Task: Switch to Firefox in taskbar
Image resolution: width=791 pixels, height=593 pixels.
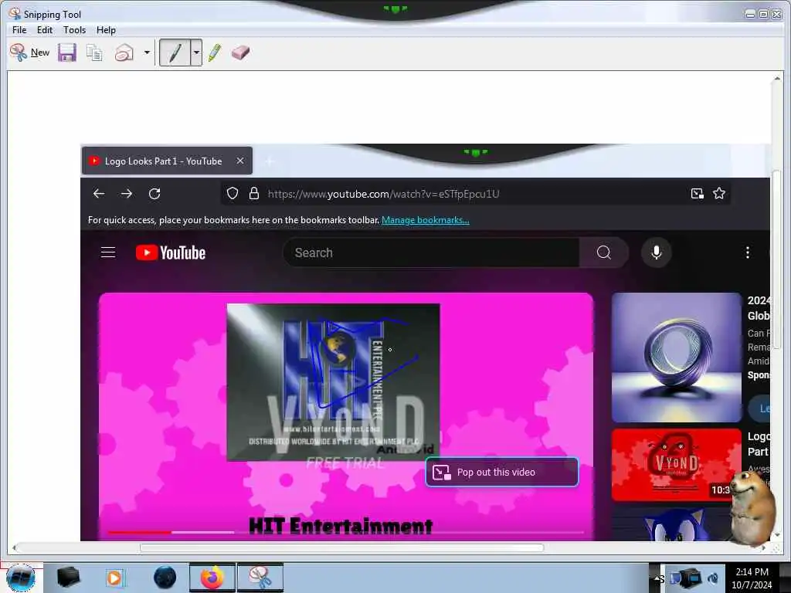Action: [212, 578]
